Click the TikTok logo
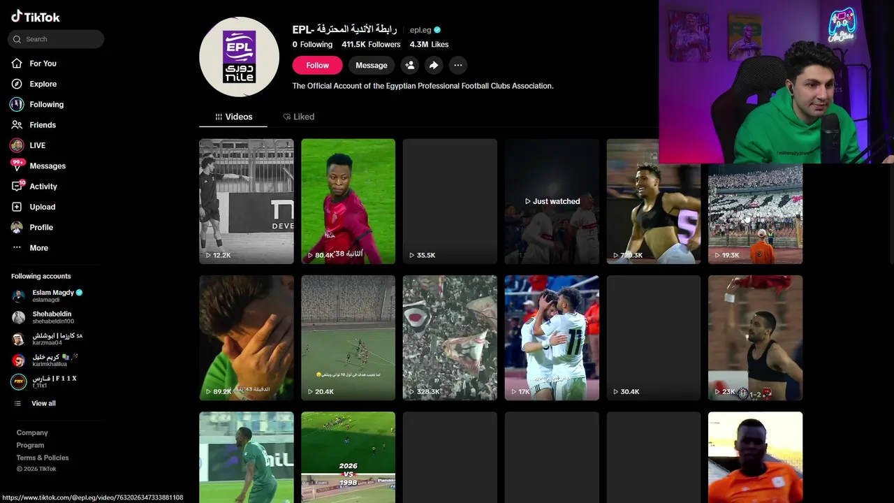Screen dimensions: 894x503 click(x=36, y=17)
